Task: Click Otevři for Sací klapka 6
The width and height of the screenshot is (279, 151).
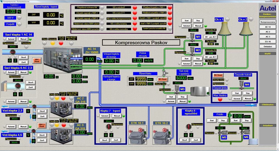Action: (x=31, y=82)
